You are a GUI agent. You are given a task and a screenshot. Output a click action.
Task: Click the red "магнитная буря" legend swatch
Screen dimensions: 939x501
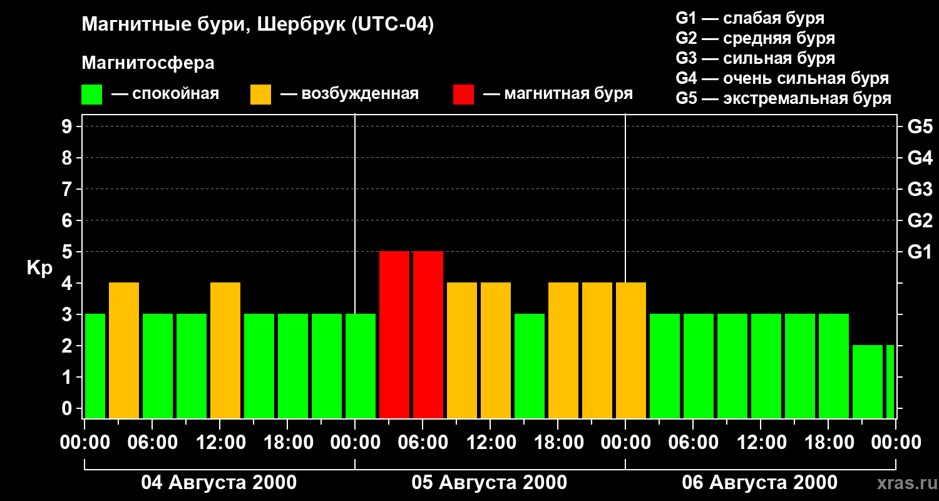(x=463, y=95)
